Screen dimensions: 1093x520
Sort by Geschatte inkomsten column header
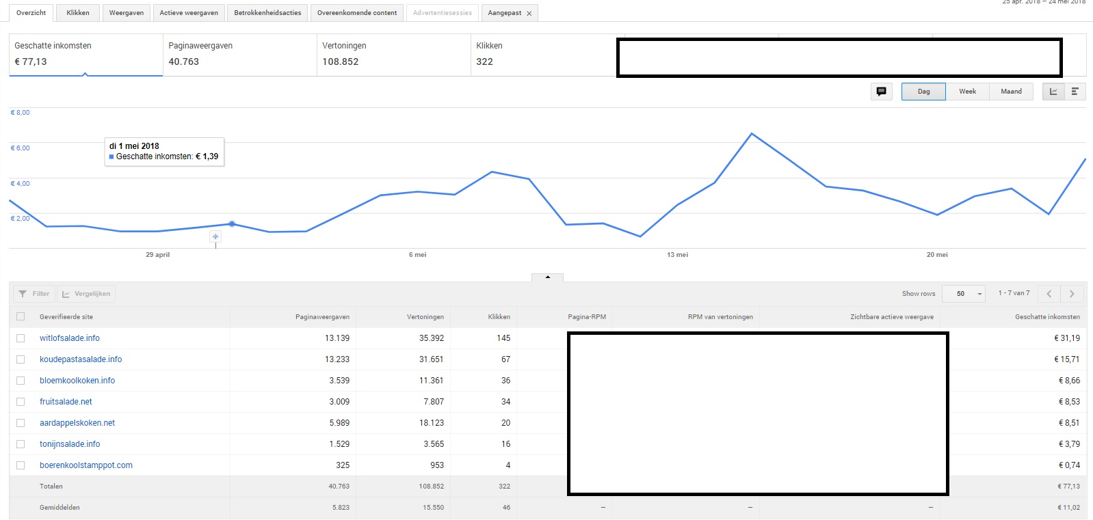[1047, 317]
